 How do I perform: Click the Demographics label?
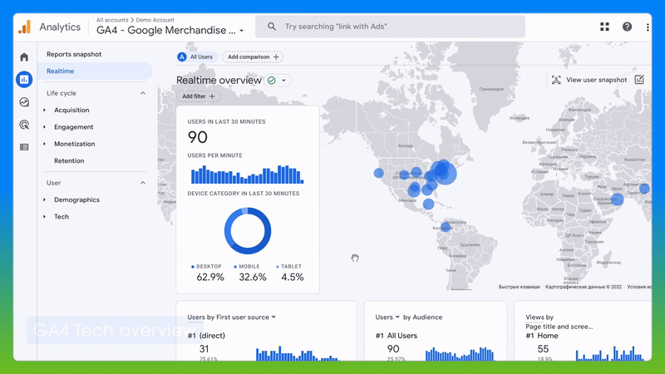(x=76, y=199)
